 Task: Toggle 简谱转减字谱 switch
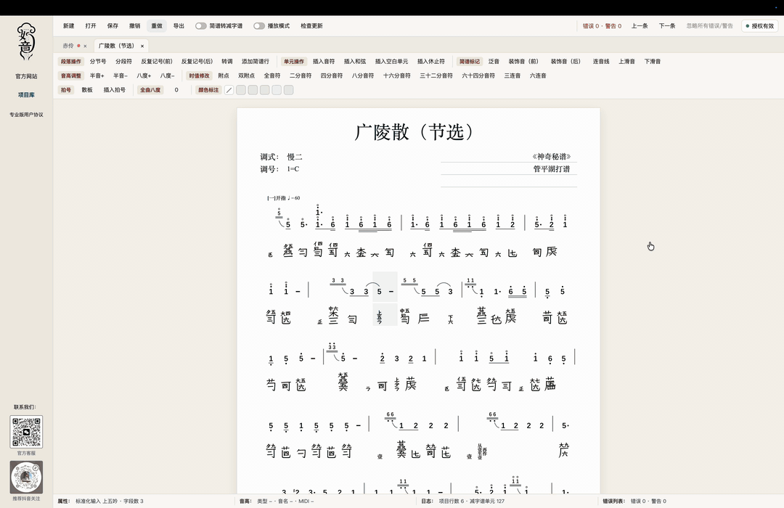pyautogui.click(x=200, y=26)
